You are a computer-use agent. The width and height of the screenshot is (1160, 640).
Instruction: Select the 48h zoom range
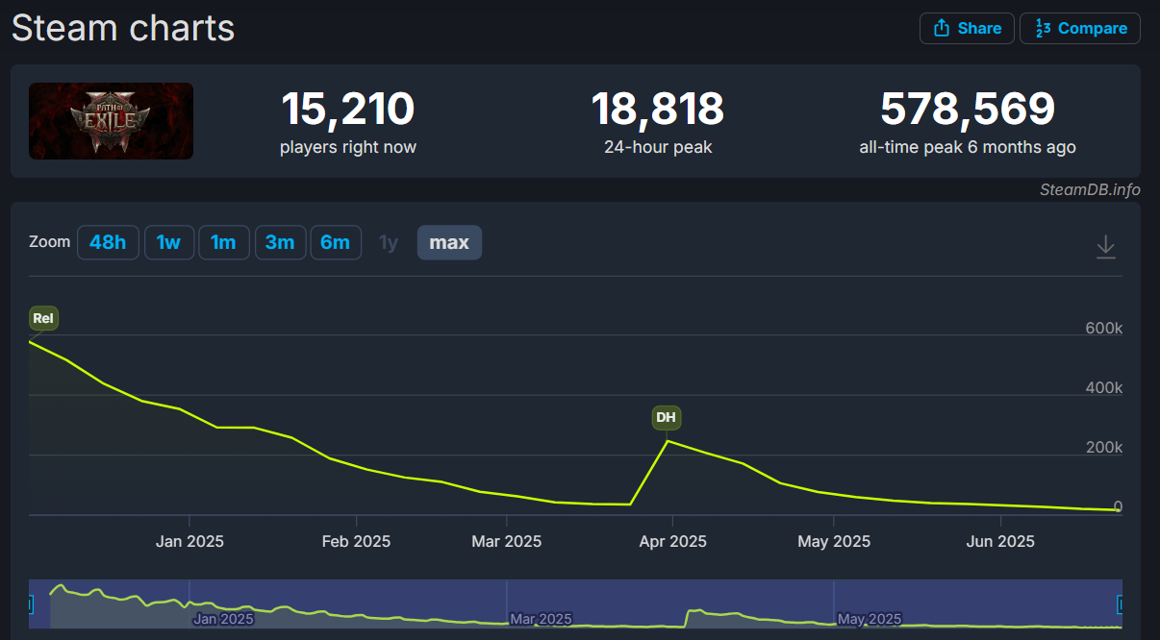108,242
